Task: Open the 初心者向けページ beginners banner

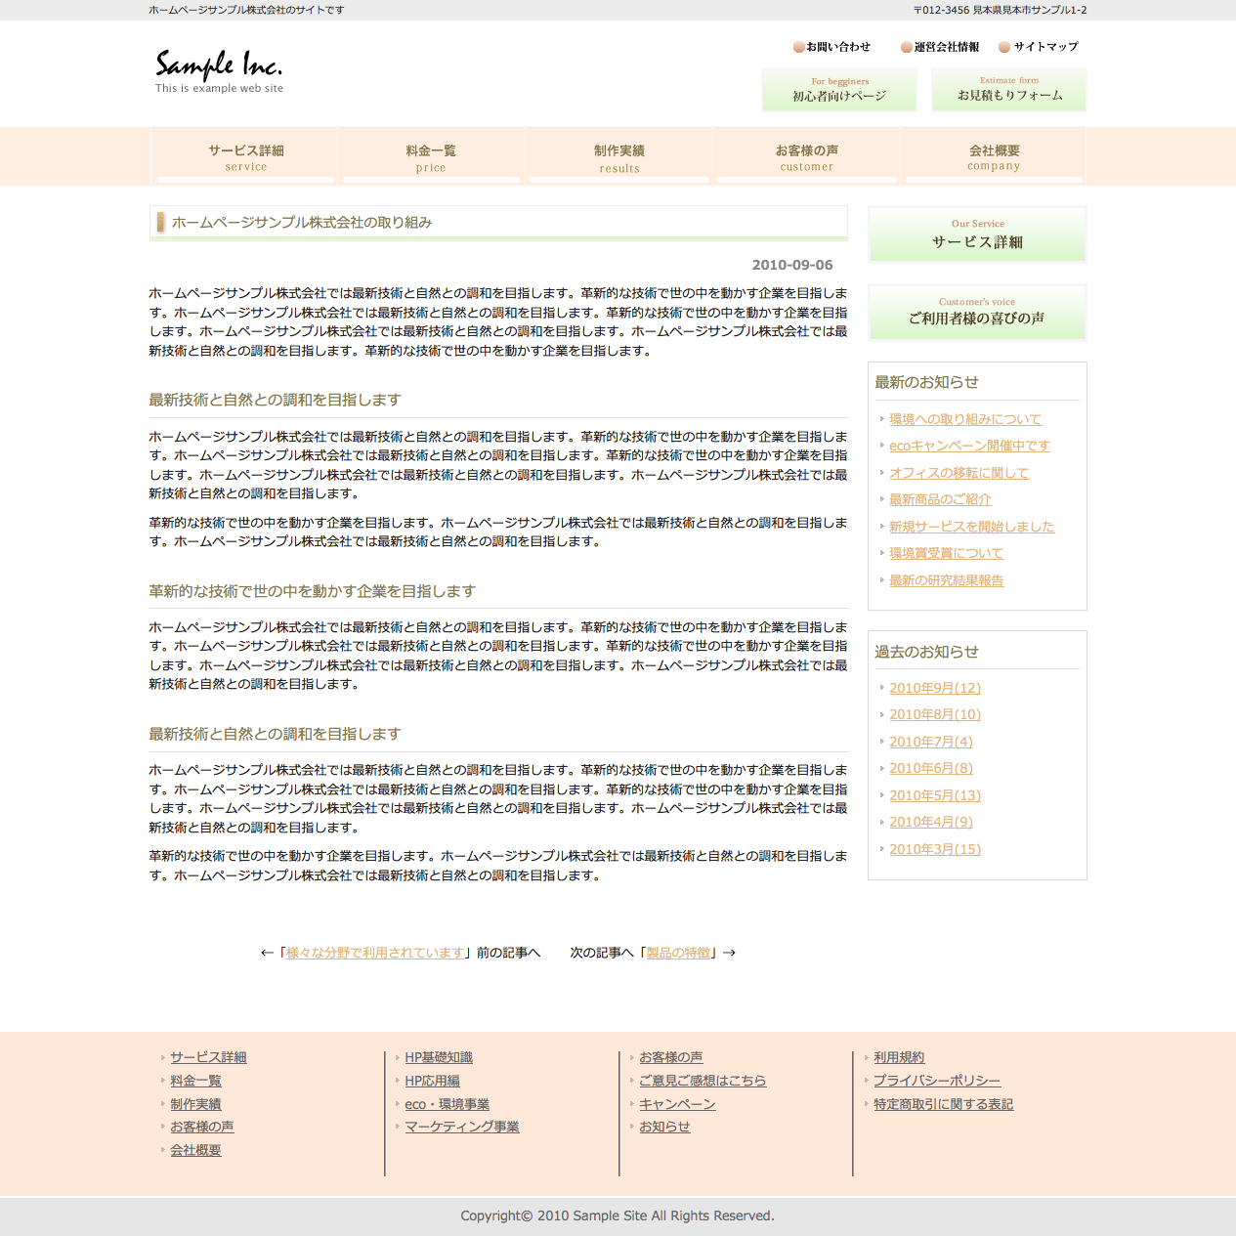Action: [839, 90]
